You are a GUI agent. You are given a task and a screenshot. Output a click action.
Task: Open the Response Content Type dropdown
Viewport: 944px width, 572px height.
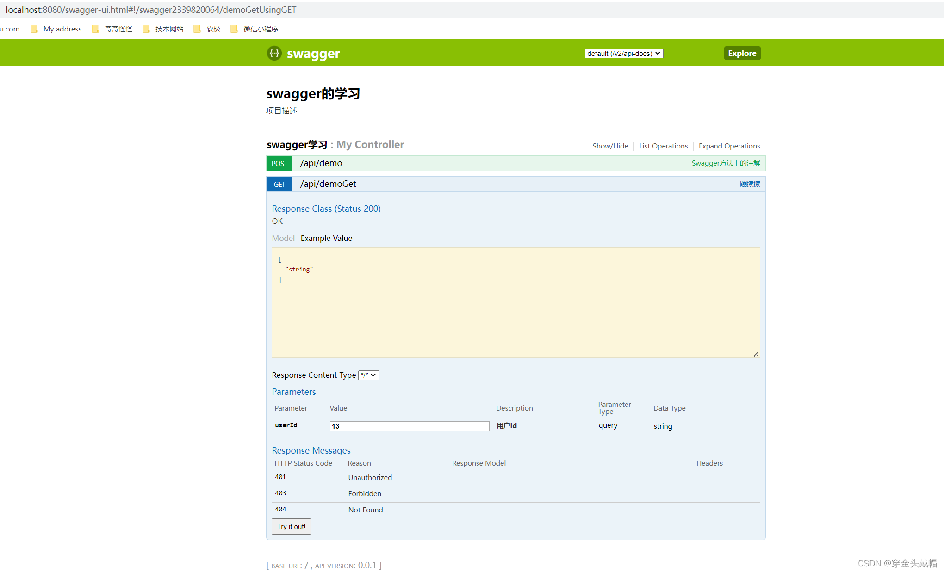click(368, 375)
